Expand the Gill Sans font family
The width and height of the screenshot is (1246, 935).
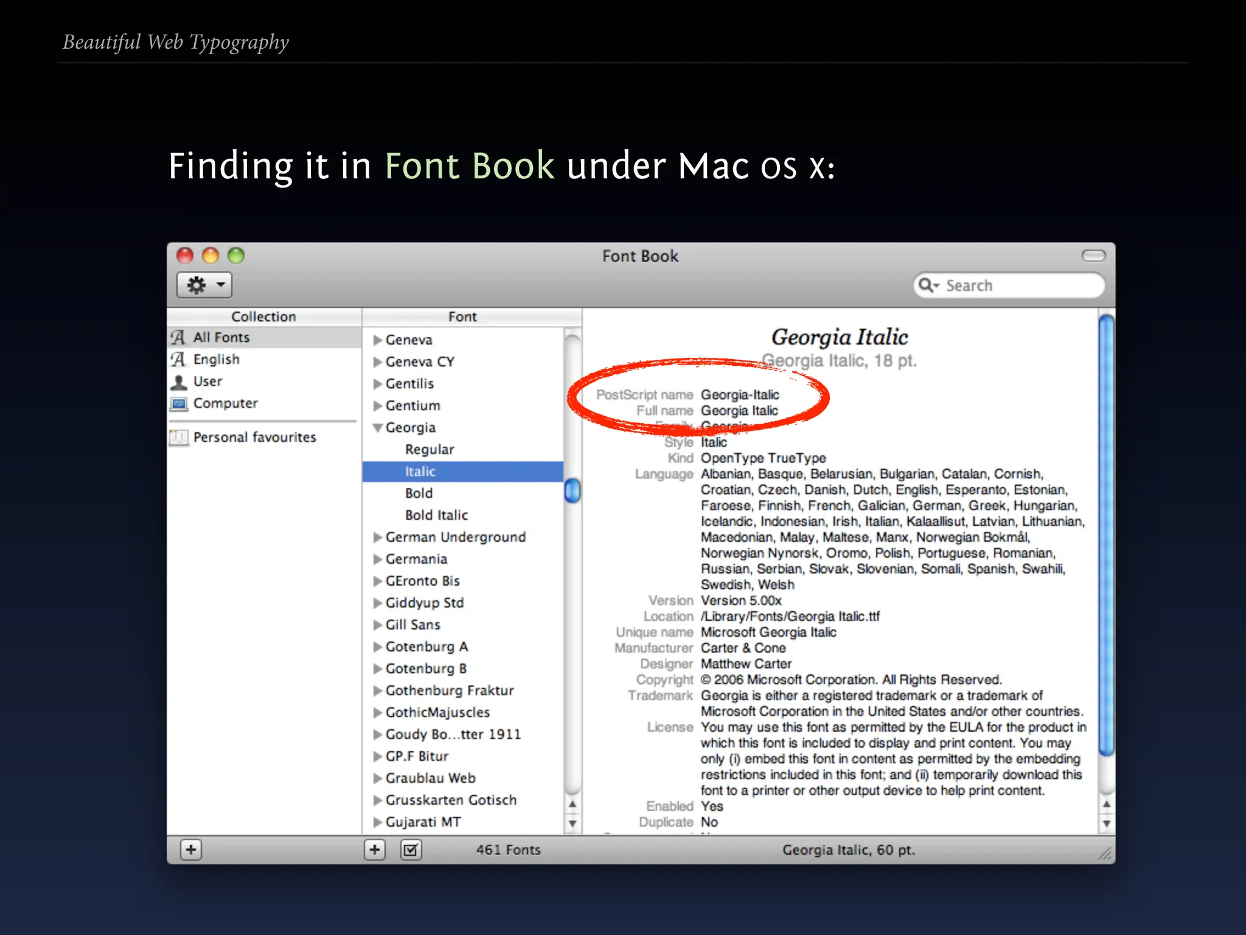pos(378,625)
